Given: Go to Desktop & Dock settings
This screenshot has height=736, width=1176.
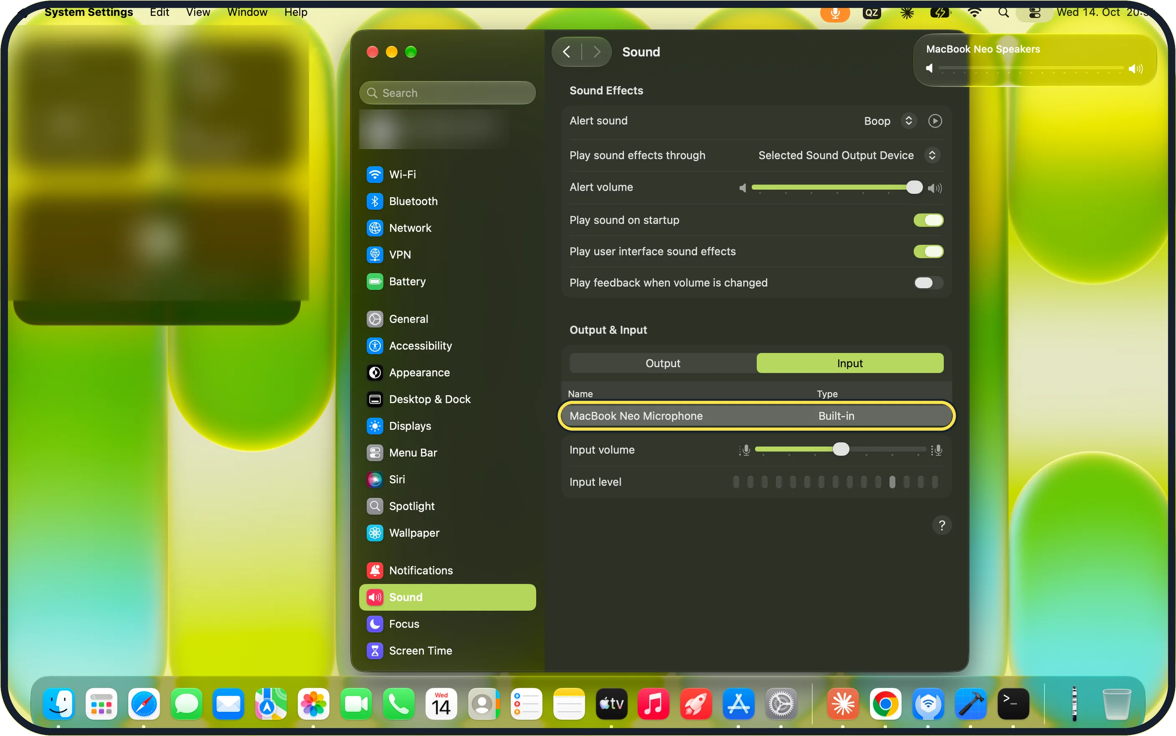Looking at the screenshot, I should [447, 399].
